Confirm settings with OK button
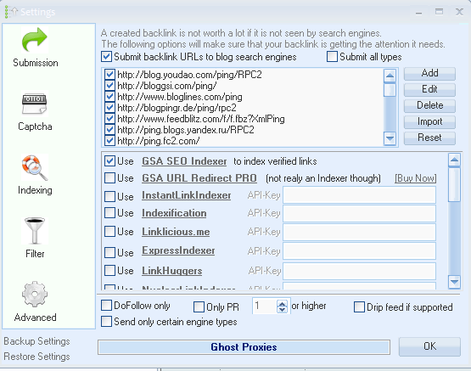Image resolution: width=471 pixels, height=371 pixels. 429,346
